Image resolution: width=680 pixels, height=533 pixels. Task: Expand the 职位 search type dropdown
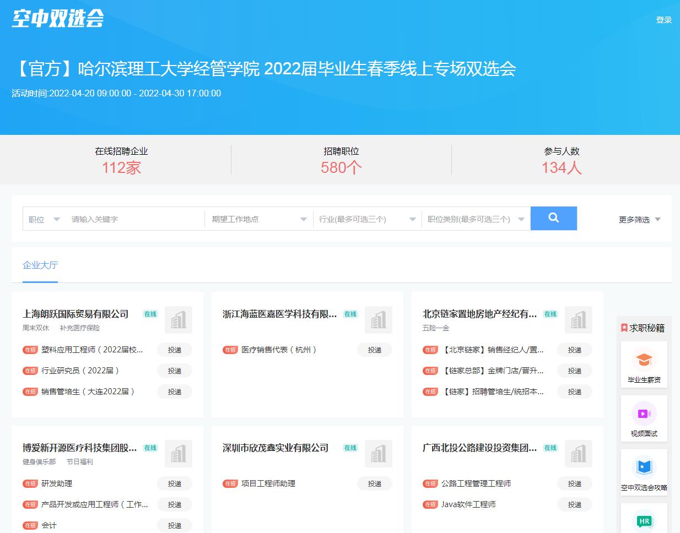click(x=44, y=219)
